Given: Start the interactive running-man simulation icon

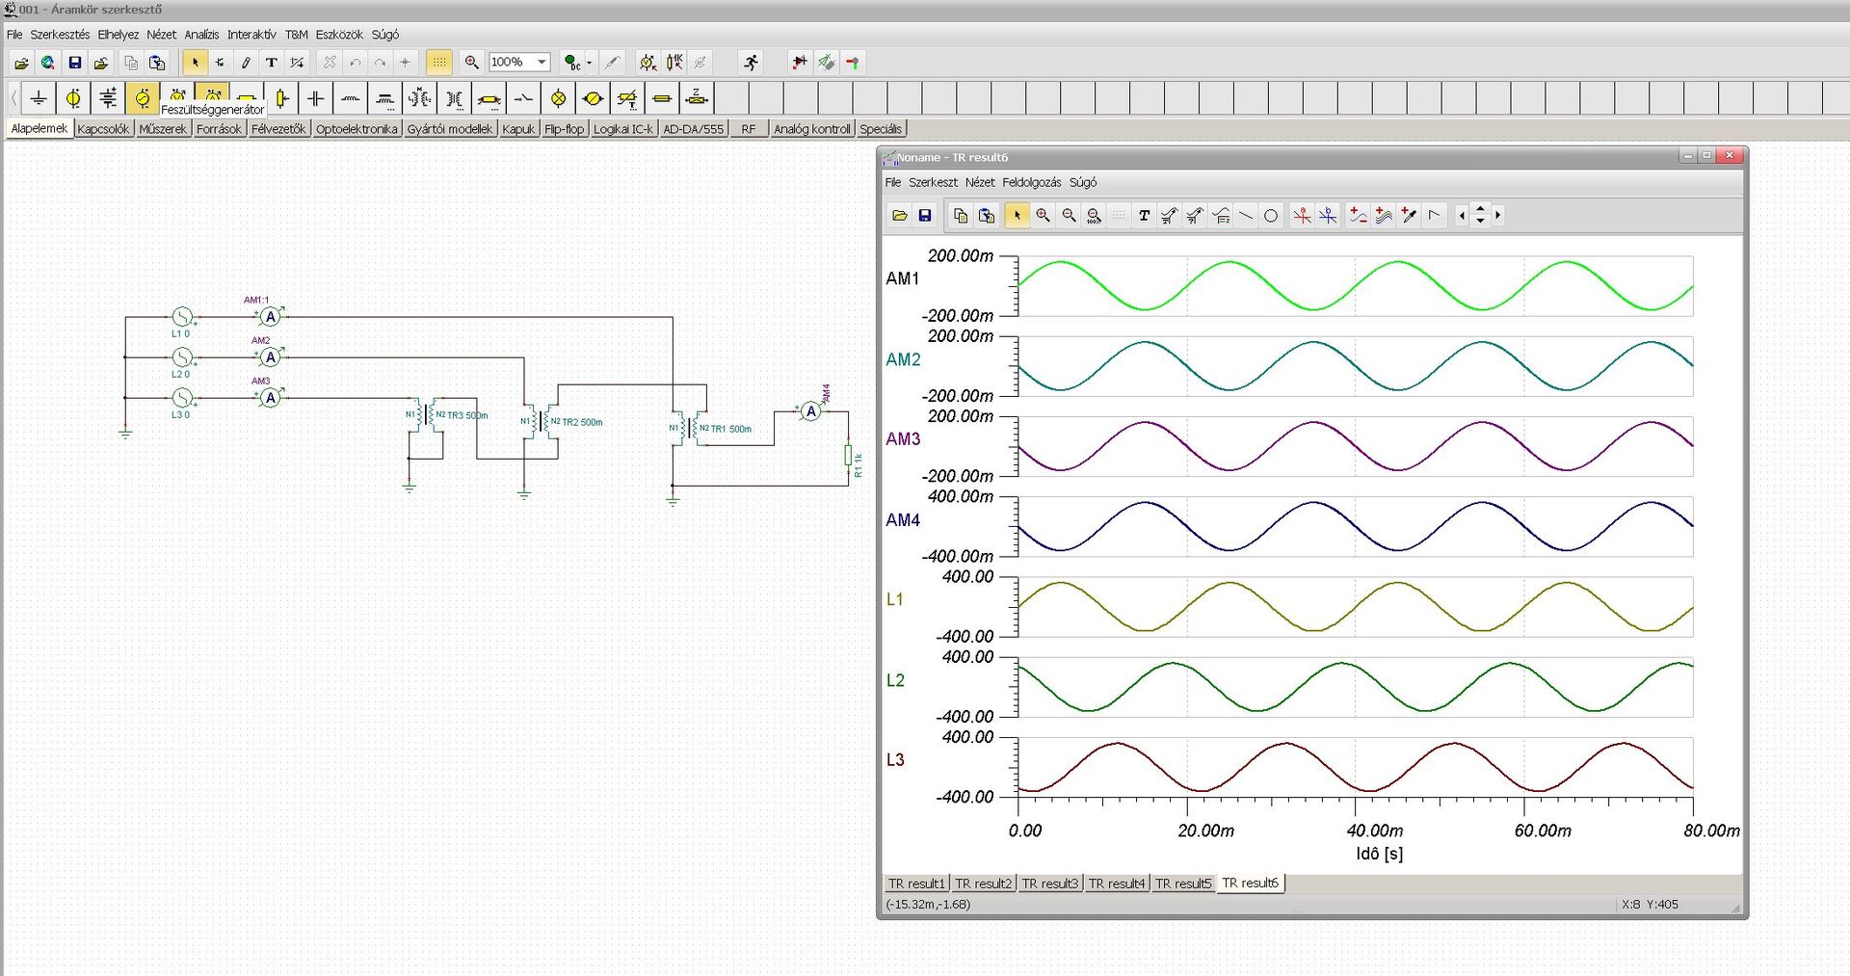Looking at the screenshot, I should [751, 63].
